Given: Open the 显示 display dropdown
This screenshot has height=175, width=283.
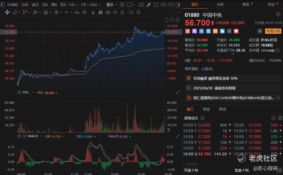Looking at the screenshot, I should [x=111, y=5].
